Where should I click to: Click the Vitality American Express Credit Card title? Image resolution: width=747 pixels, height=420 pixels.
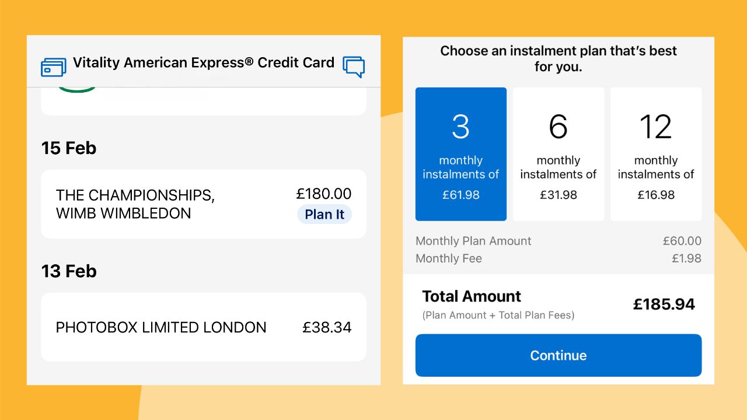point(204,63)
